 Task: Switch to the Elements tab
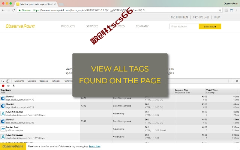(19, 81)
